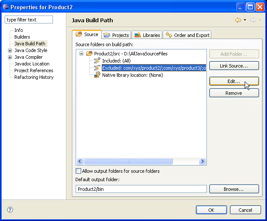Enable Allow output folders for source folders
Image resolution: width=267 pixels, height=221 pixels.
[x=78, y=171]
